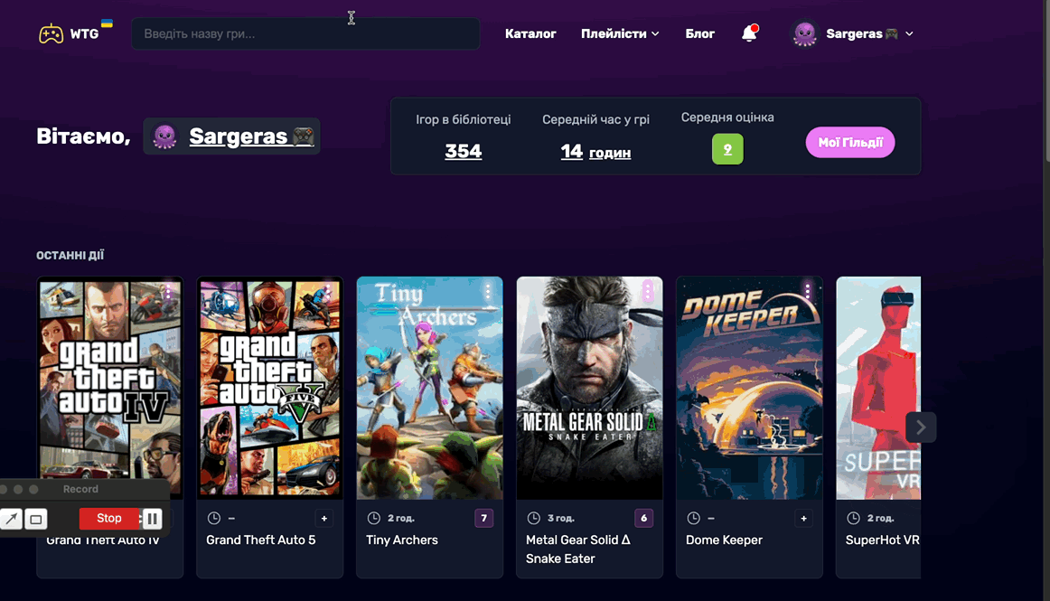
Task: Open three-dot menu on Dome Keeper card
Action: 808,291
